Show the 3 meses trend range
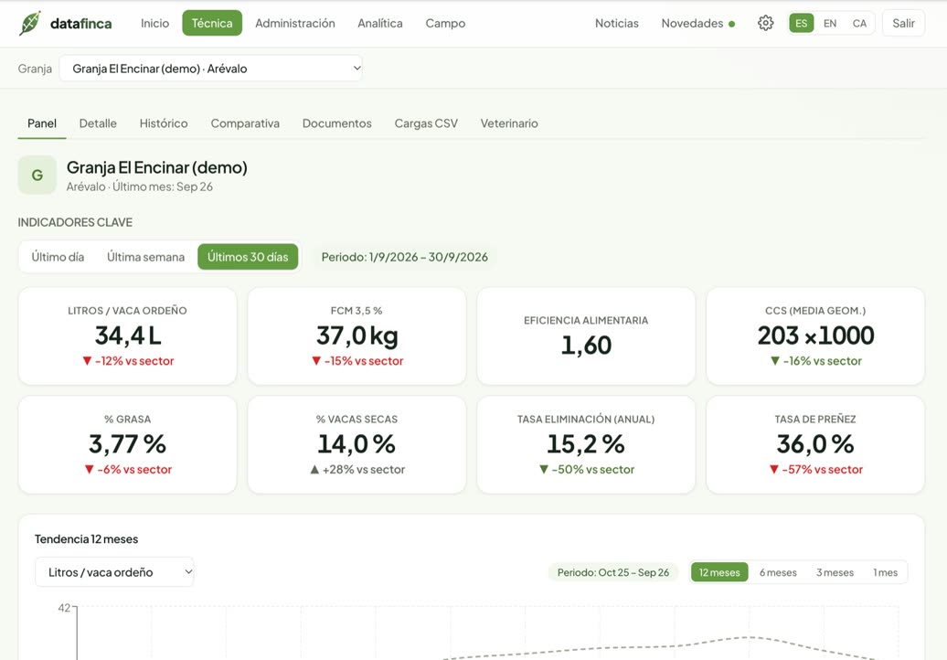This screenshot has height=660, width=947. click(x=835, y=572)
